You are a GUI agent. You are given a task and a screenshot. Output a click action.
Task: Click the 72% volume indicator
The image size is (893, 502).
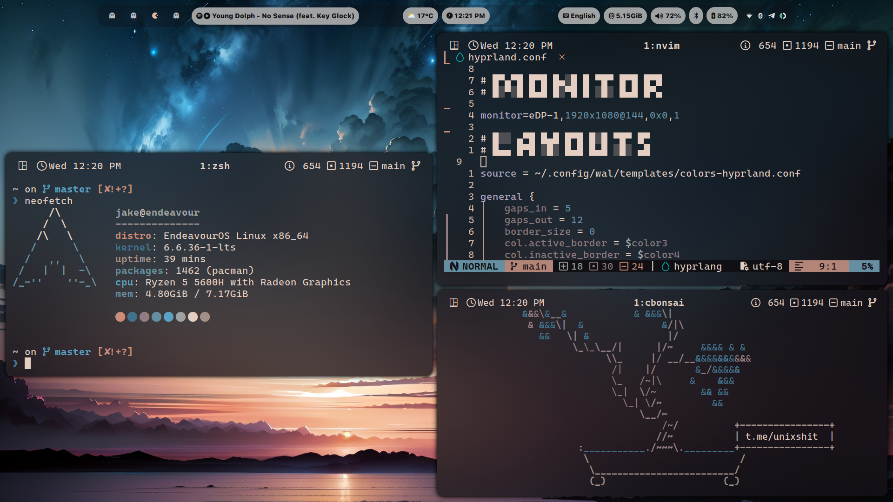click(668, 16)
